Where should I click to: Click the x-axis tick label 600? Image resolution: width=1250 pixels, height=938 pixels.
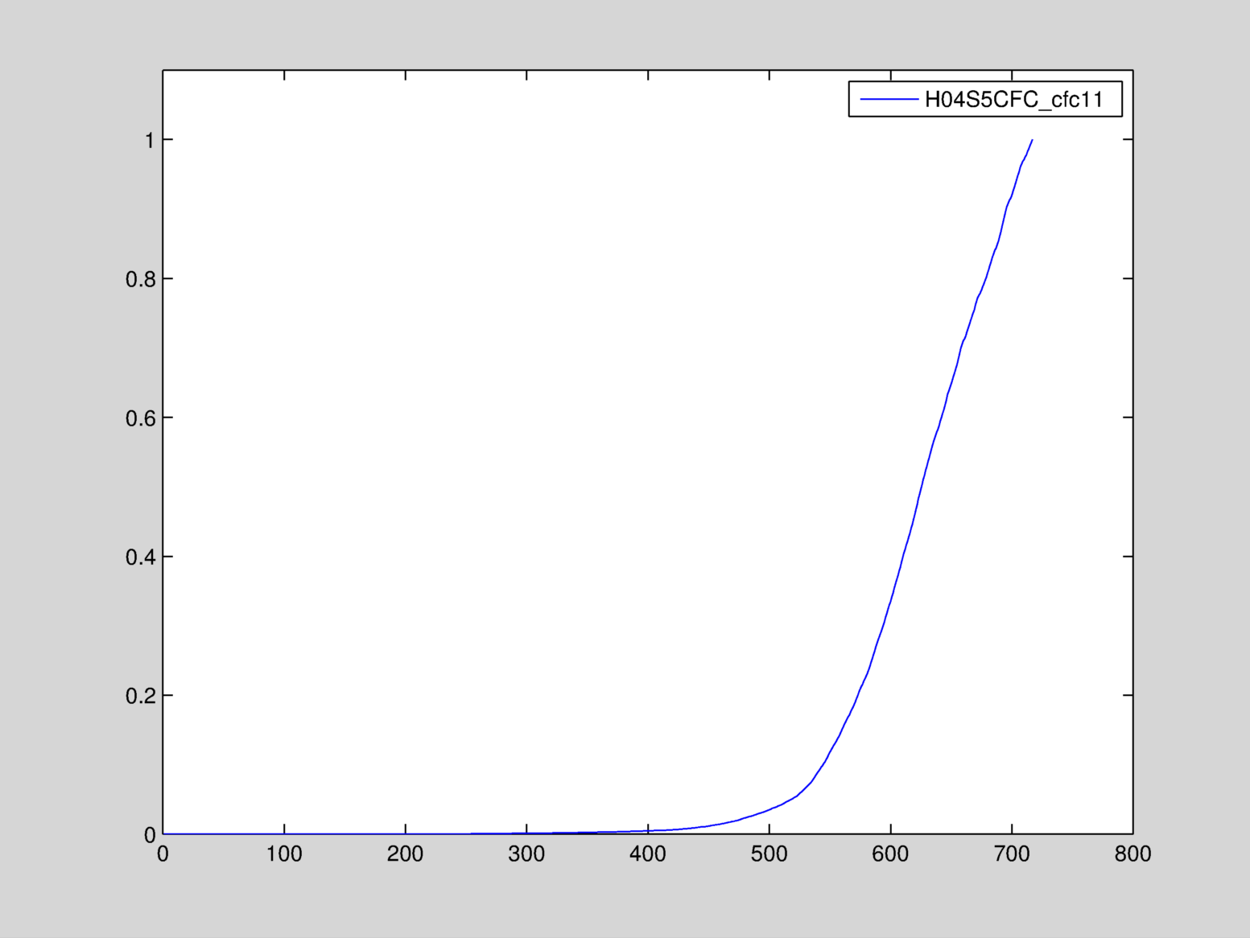tap(890, 854)
